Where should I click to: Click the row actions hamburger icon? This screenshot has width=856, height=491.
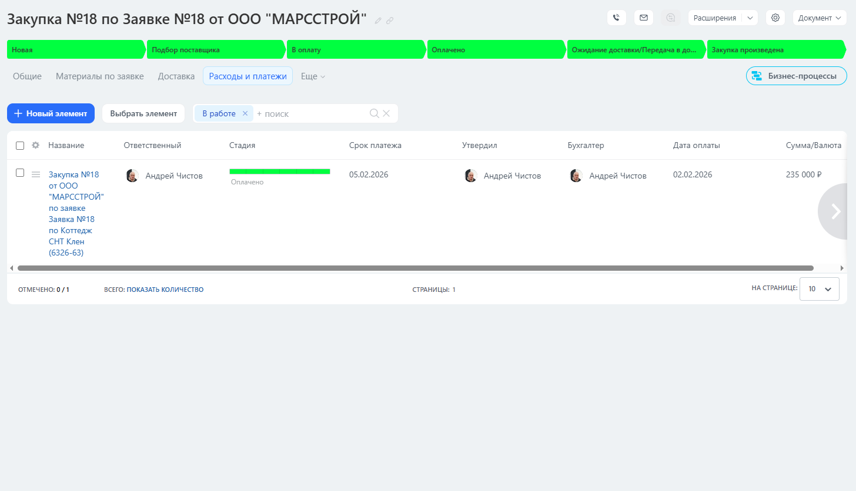tap(36, 174)
